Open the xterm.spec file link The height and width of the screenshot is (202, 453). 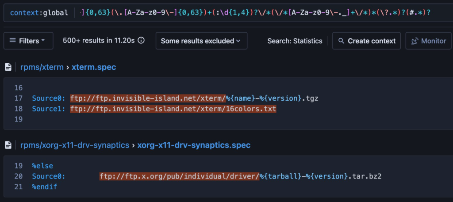click(x=94, y=67)
